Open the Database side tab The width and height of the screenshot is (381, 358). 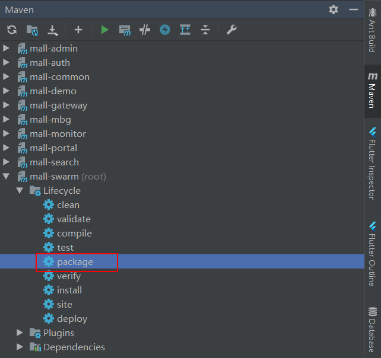tap(373, 330)
